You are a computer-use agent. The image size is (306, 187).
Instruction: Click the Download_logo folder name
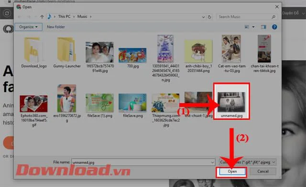(x=34, y=66)
